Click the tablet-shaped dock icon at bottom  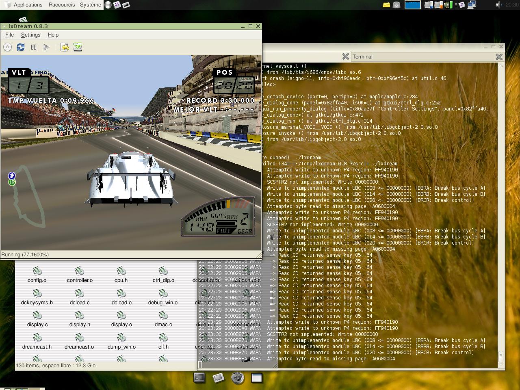(x=219, y=378)
